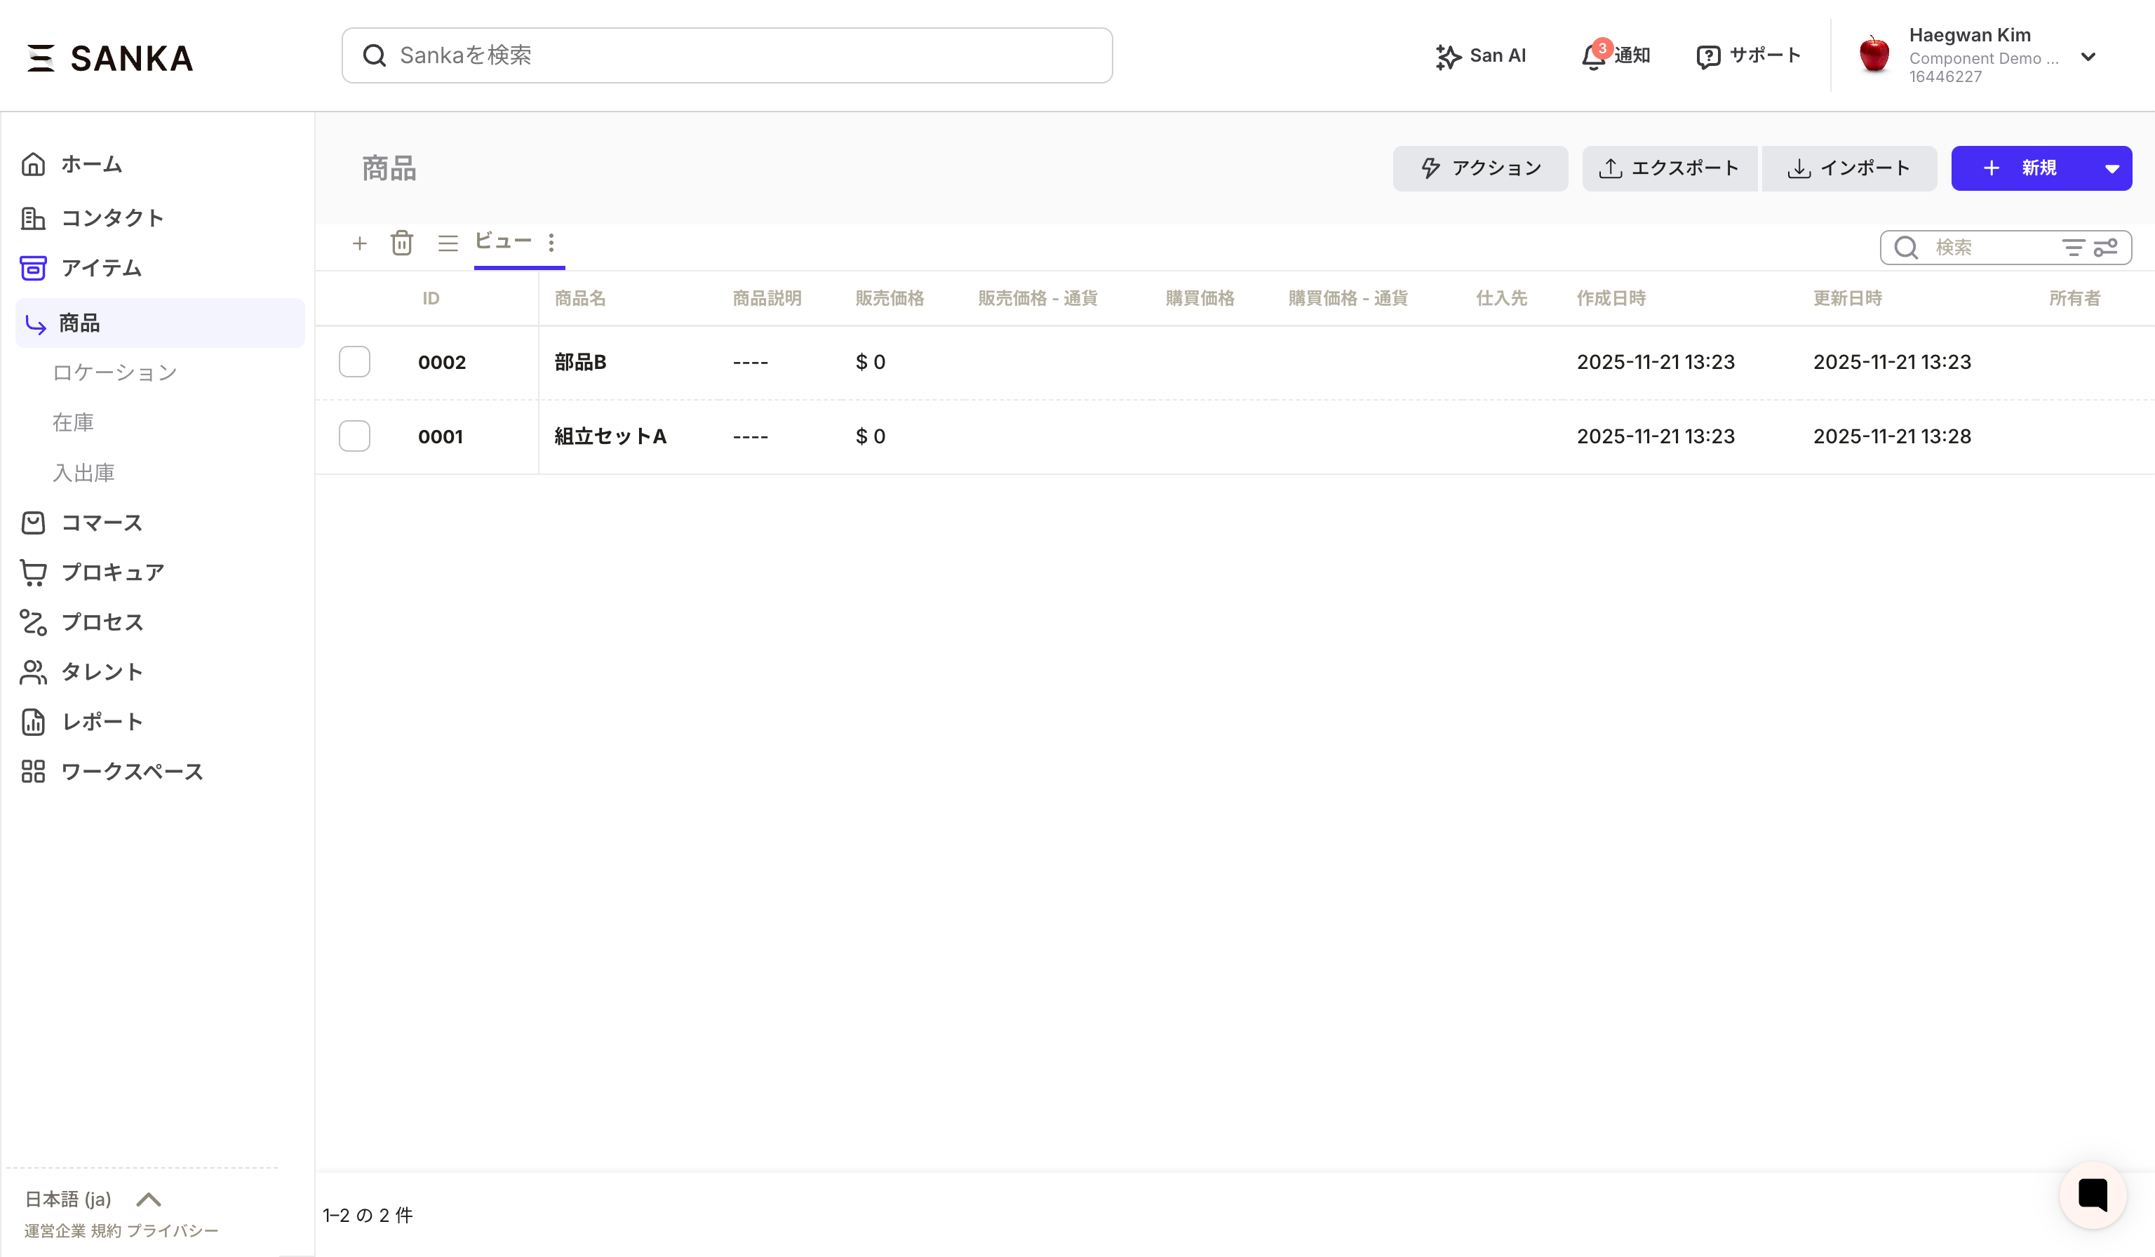Open the view options three-dot menu
Viewport: 2155px width, 1257px height.
[x=551, y=243]
